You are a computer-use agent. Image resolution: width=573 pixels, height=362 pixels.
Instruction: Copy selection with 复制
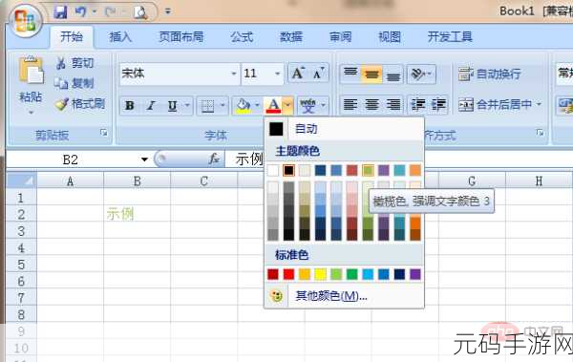click(x=74, y=83)
